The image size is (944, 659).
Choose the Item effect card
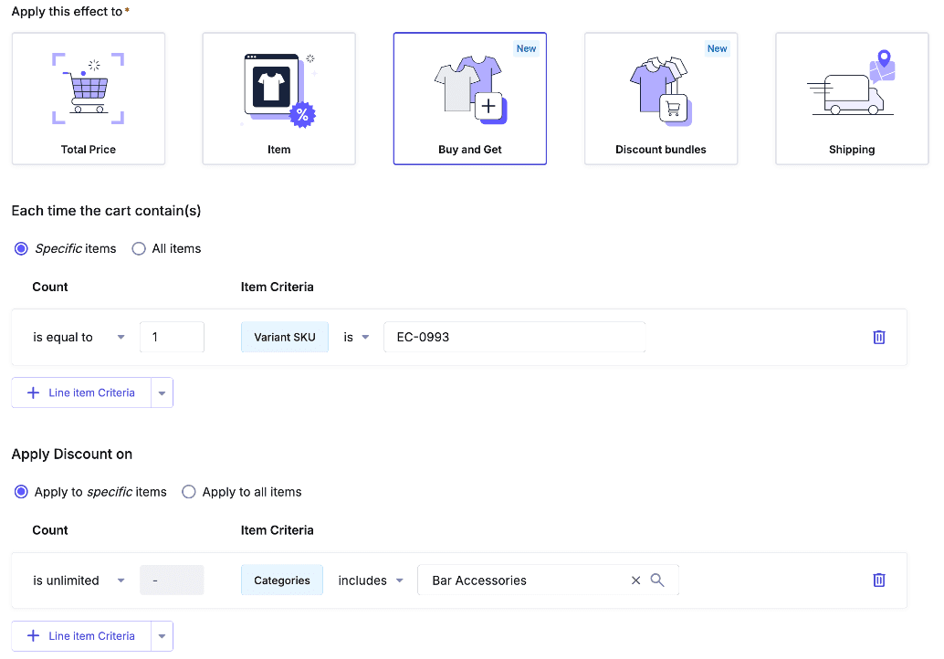[x=278, y=99]
